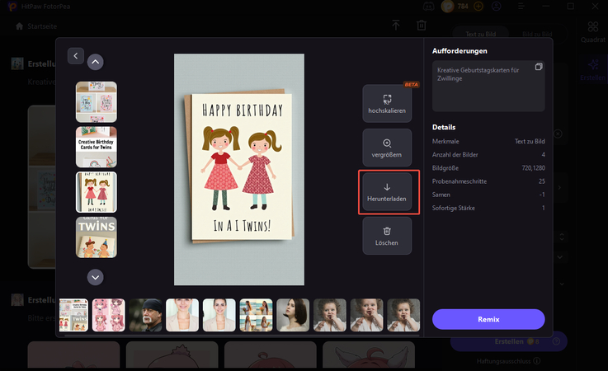This screenshot has height=371, width=608.
Task: Click the Details heading
Action: (444, 127)
